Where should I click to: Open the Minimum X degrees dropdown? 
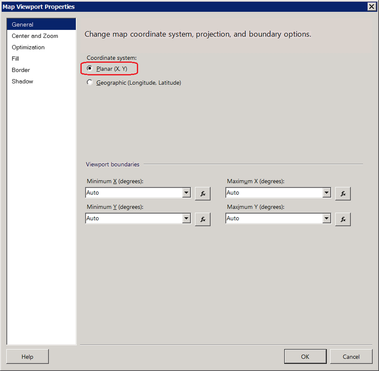coord(185,193)
